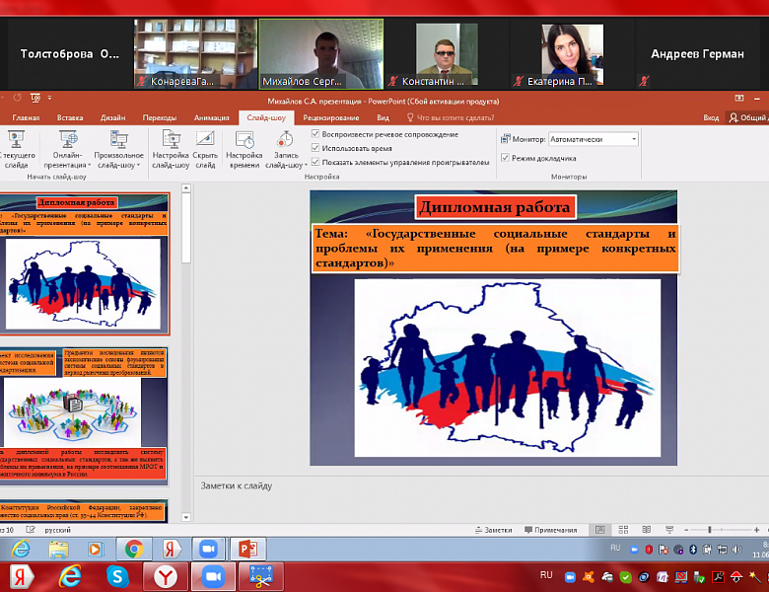Viewport: 769px width, 592px height.
Task: Start slideshow from status bar icon
Action: coord(669,530)
